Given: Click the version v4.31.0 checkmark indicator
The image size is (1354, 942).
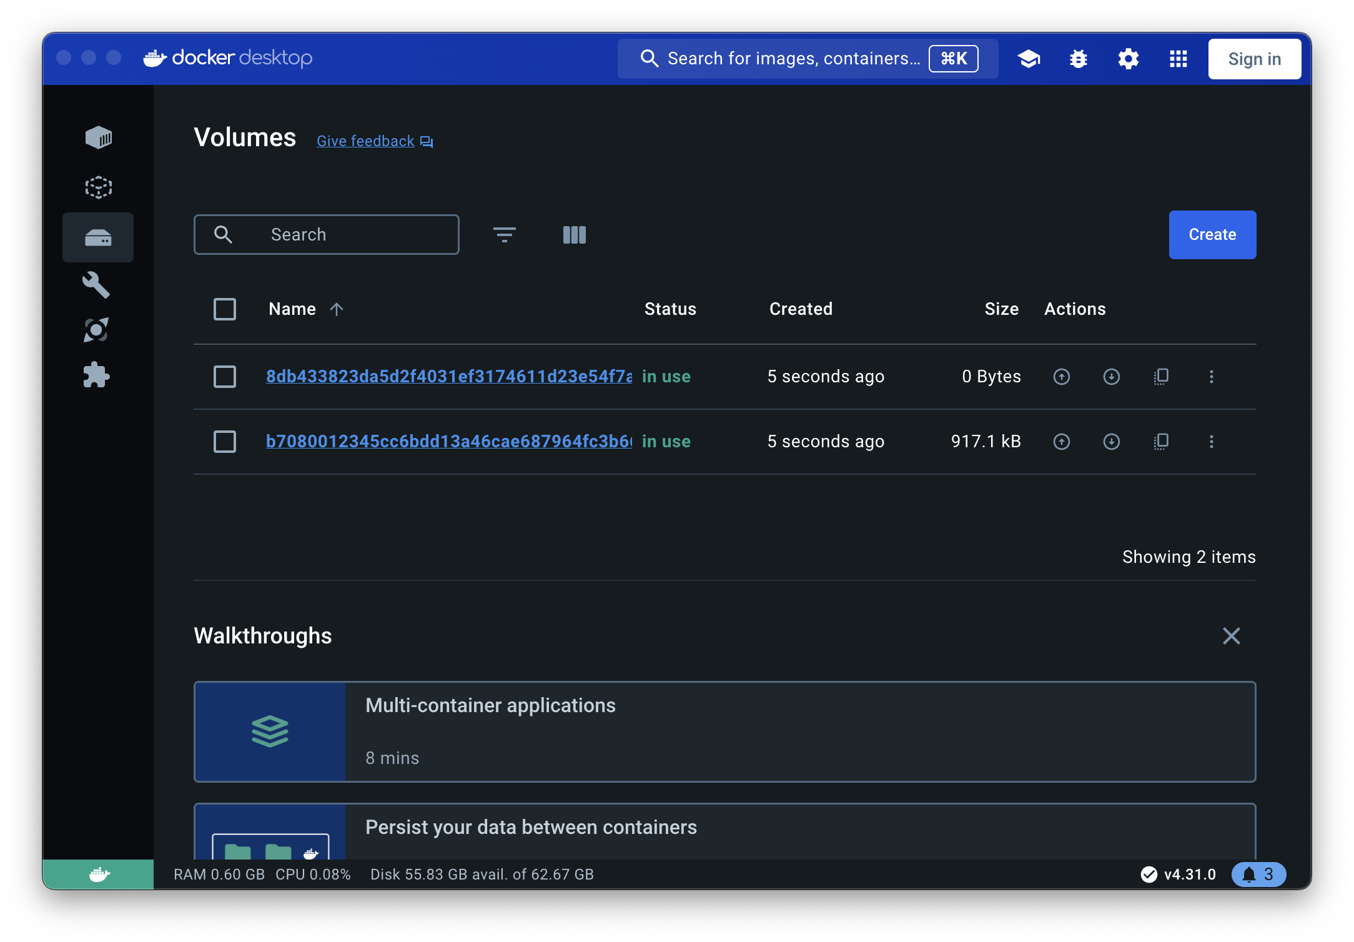Looking at the screenshot, I should coord(1178,875).
